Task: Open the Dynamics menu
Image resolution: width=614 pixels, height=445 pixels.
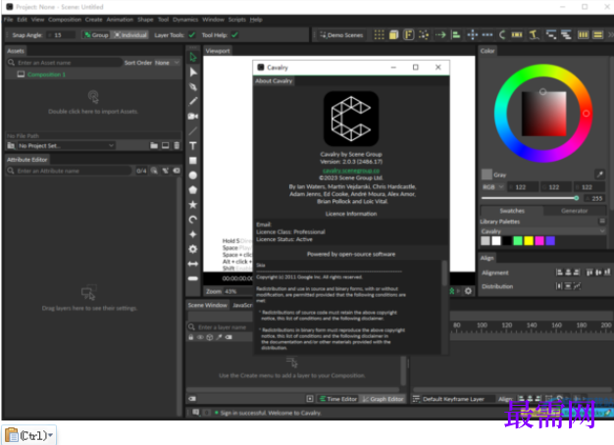Action: (185, 20)
